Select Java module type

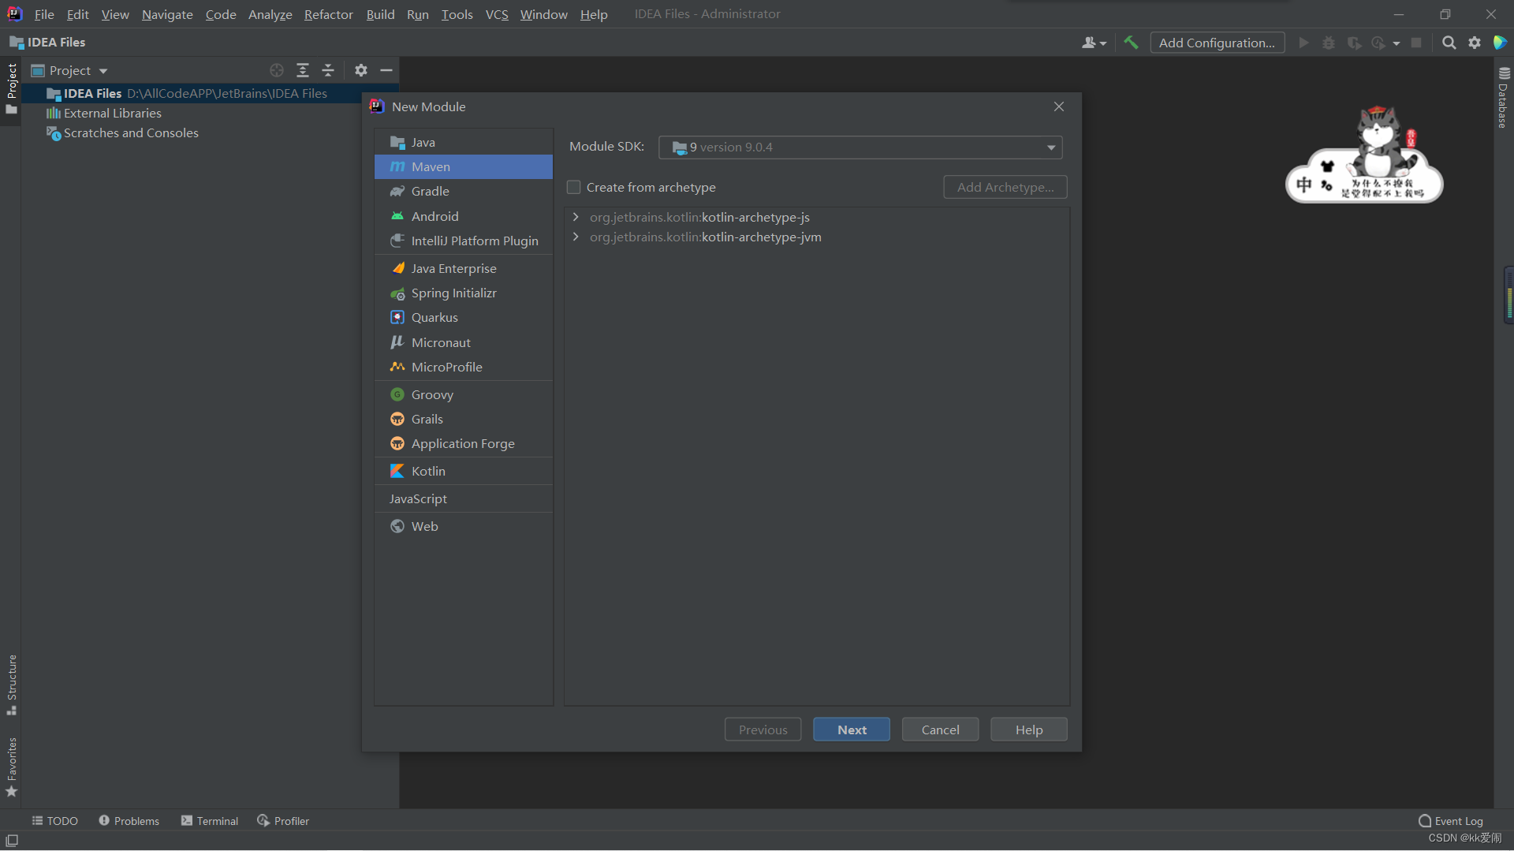pyautogui.click(x=464, y=142)
